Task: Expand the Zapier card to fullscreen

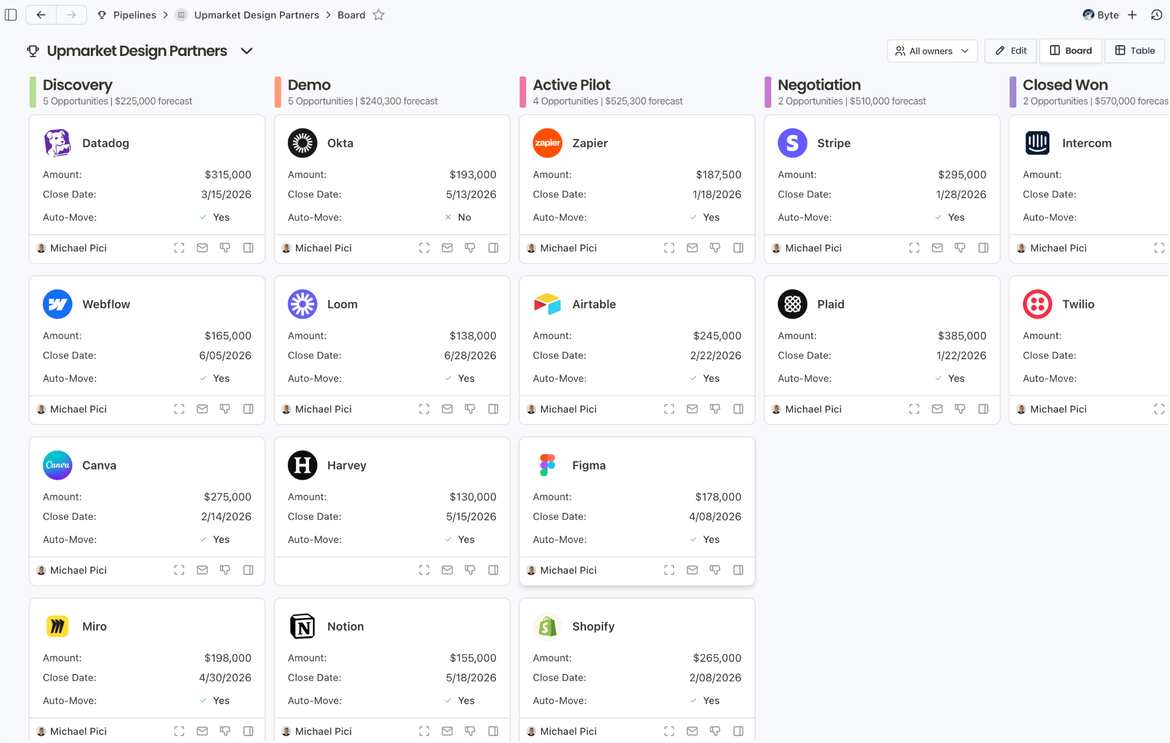Action: (x=669, y=248)
